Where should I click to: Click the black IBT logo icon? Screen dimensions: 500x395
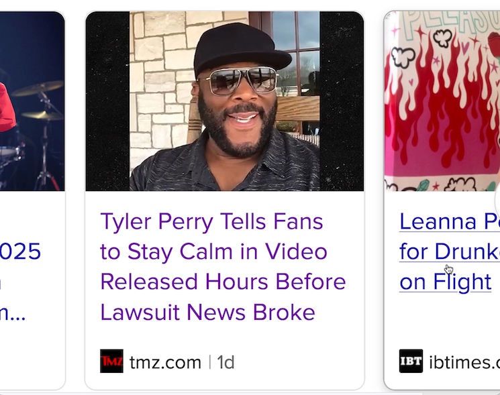pyautogui.click(x=411, y=361)
